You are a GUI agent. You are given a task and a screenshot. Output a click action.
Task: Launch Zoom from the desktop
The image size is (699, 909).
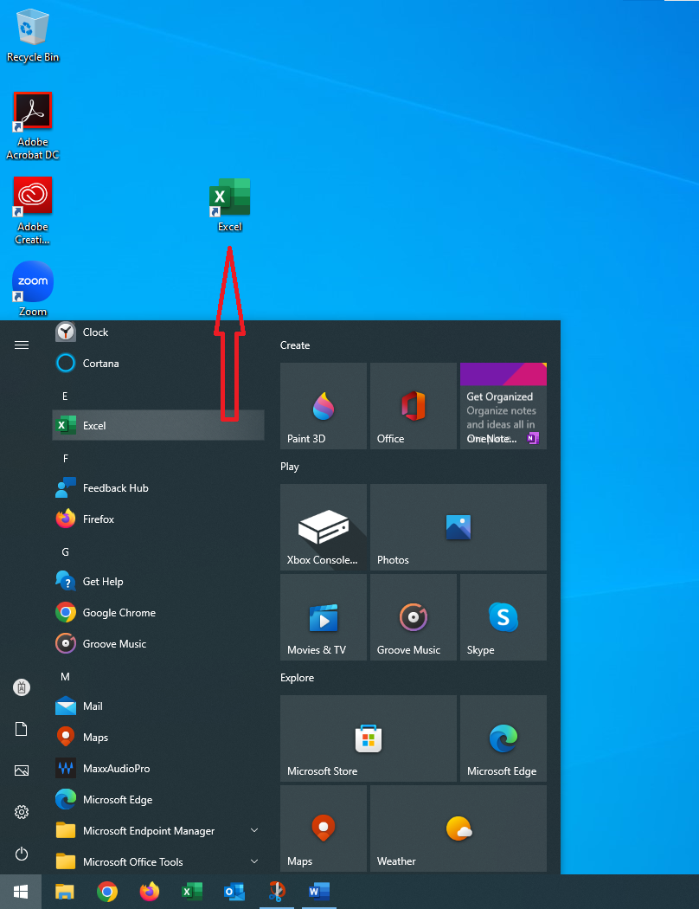point(32,281)
